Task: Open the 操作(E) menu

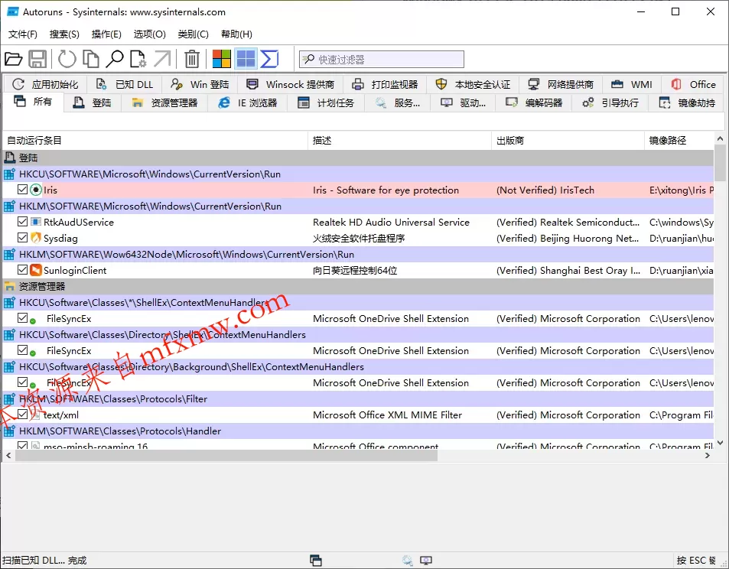Action: tap(106, 34)
